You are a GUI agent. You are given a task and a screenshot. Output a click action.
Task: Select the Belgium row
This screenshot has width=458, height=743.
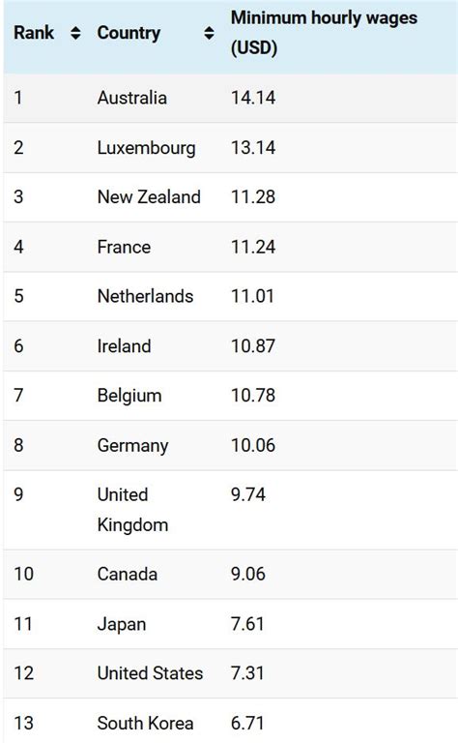(x=230, y=395)
